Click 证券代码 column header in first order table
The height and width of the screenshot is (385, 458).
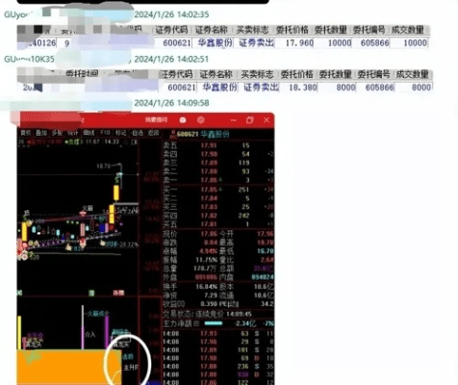coord(171,30)
